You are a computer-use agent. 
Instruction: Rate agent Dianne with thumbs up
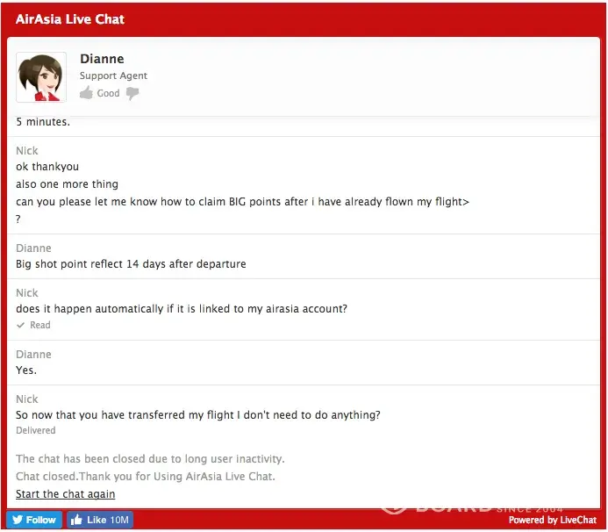(x=86, y=93)
